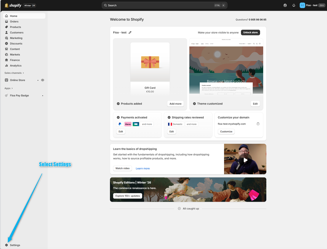Play the dropshipping video
The image size is (327, 249).
245,160
